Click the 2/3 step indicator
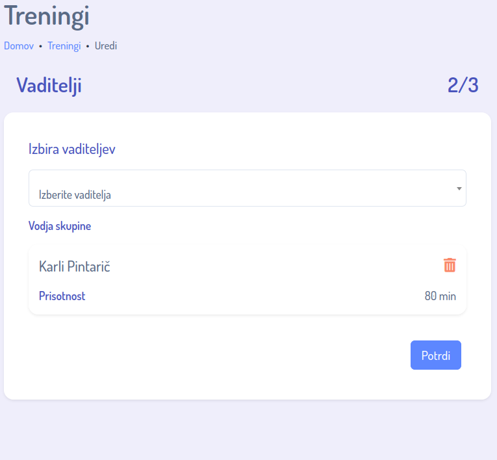The width and height of the screenshot is (497, 460). pos(463,85)
